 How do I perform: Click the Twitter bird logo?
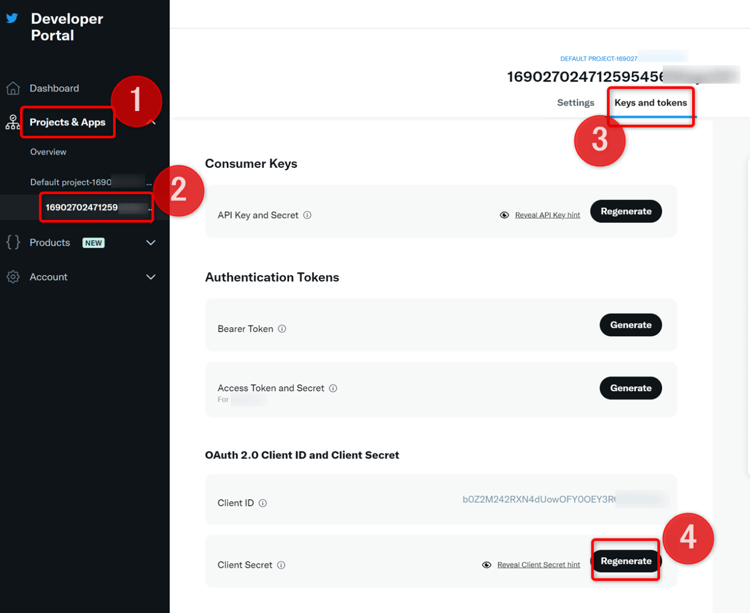pos(12,19)
